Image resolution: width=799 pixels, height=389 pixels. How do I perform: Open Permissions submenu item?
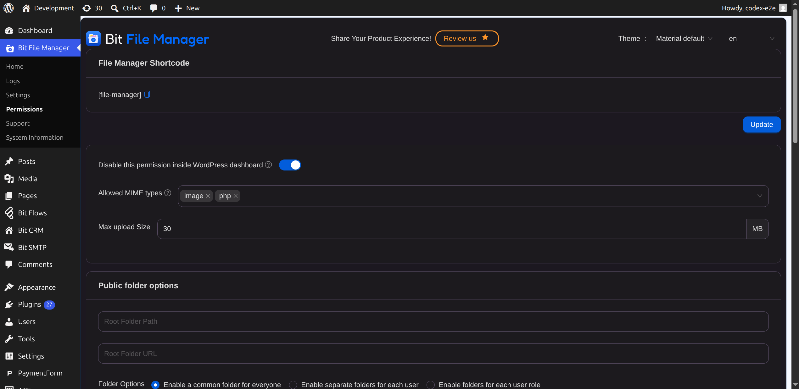tap(24, 109)
